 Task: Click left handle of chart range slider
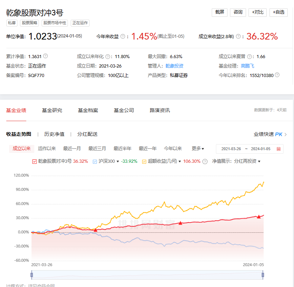click(x=32, y=275)
